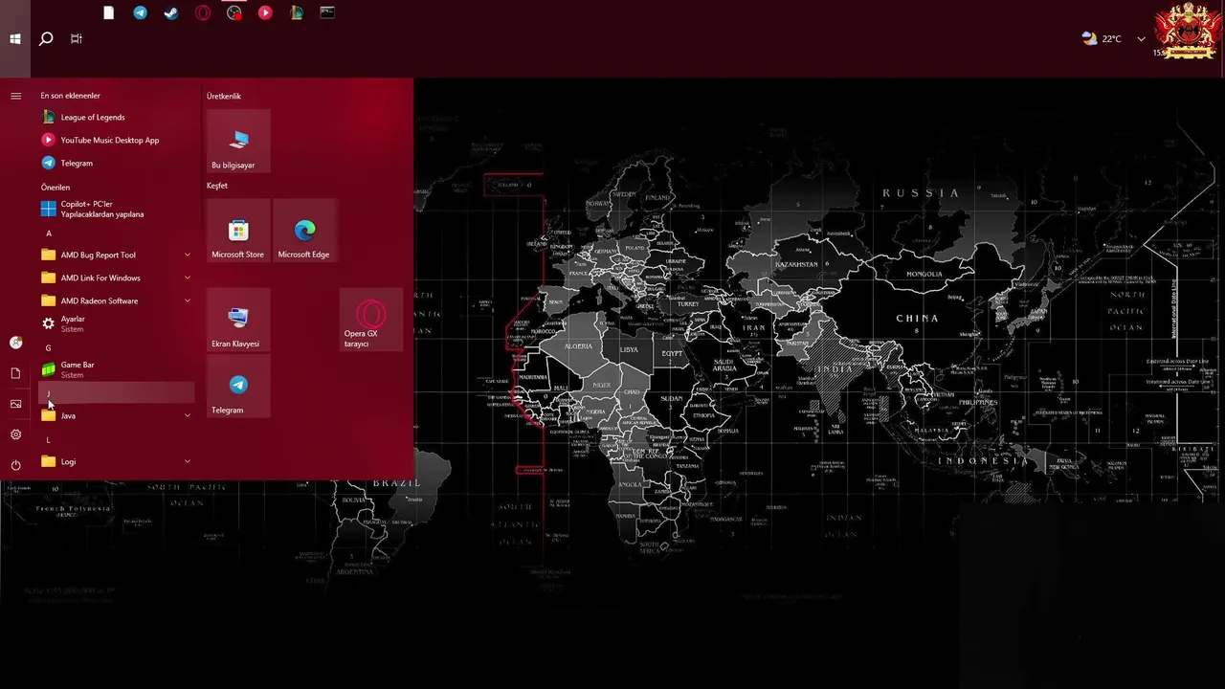Open Pictures from the Start sidebar
Screen dimensions: 1225x689
pyautogui.click(x=15, y=404)
